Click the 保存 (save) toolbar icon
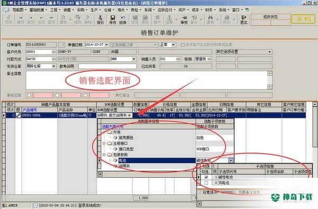The height and width of the screenshot is (209, 318). (112, 20)
